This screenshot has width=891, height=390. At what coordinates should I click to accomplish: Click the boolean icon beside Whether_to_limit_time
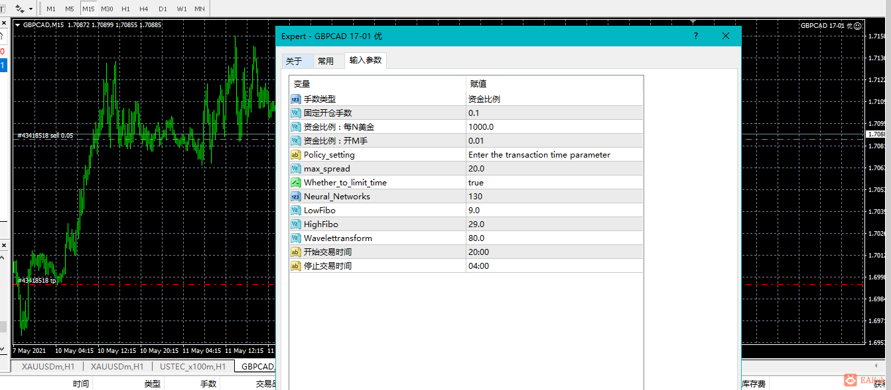point(296,183)
